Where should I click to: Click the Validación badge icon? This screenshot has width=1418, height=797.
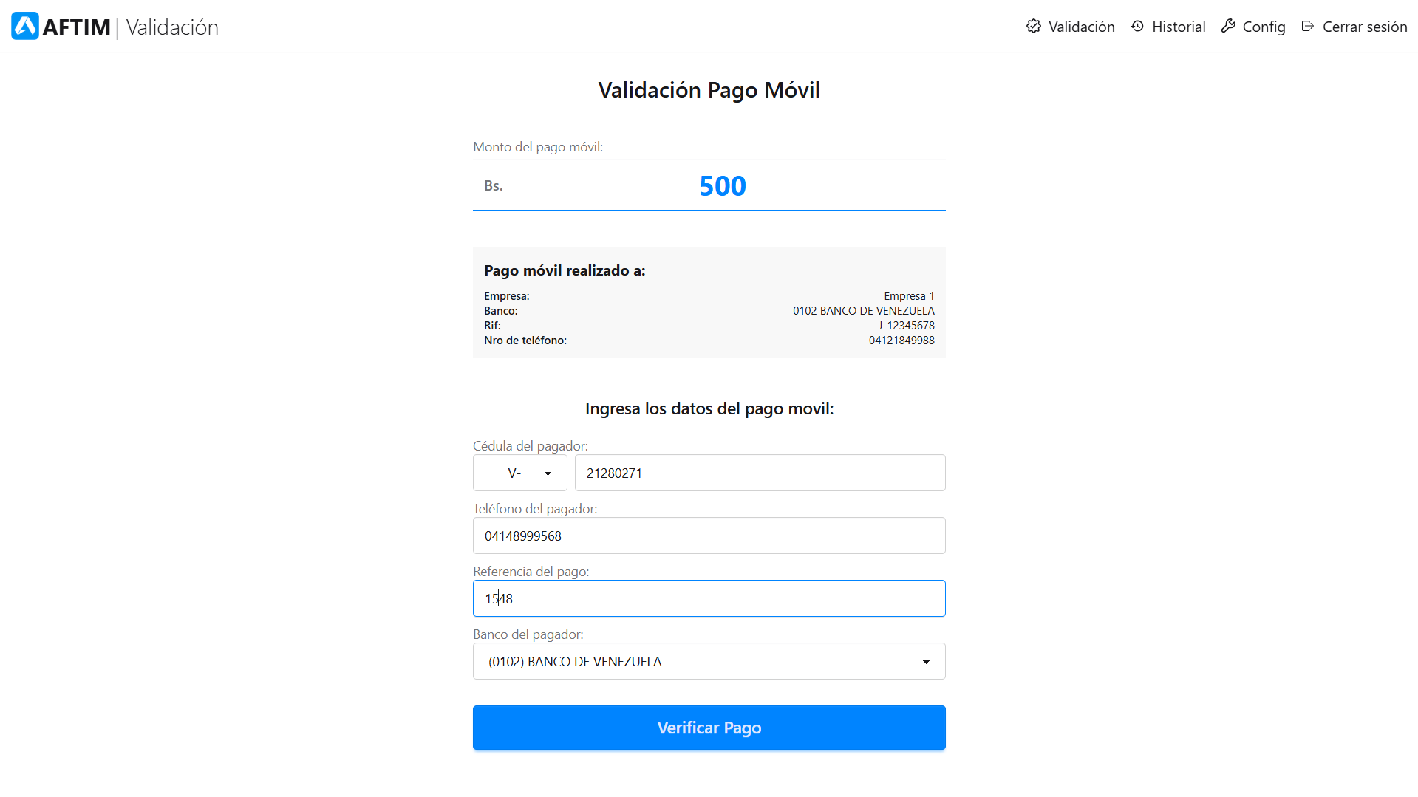click(x=1033, y=27)
